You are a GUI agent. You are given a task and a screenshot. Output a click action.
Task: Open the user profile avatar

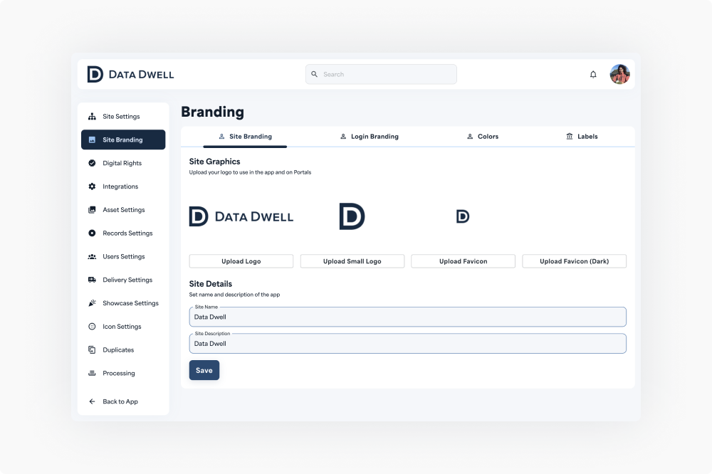pos(619,74)
